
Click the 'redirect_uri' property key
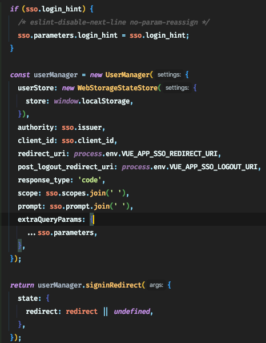[42, 154]
